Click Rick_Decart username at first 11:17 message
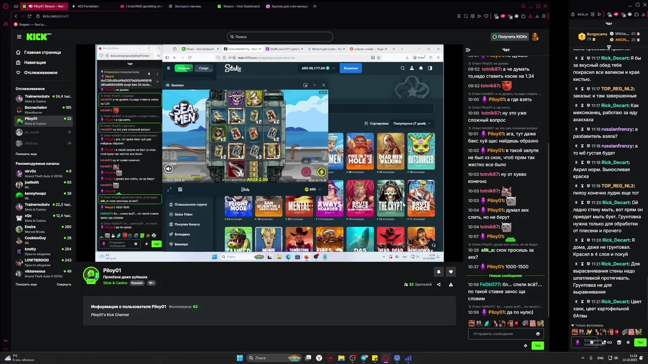The height and width of the screenshot is (364, 648). coord(615,58)
